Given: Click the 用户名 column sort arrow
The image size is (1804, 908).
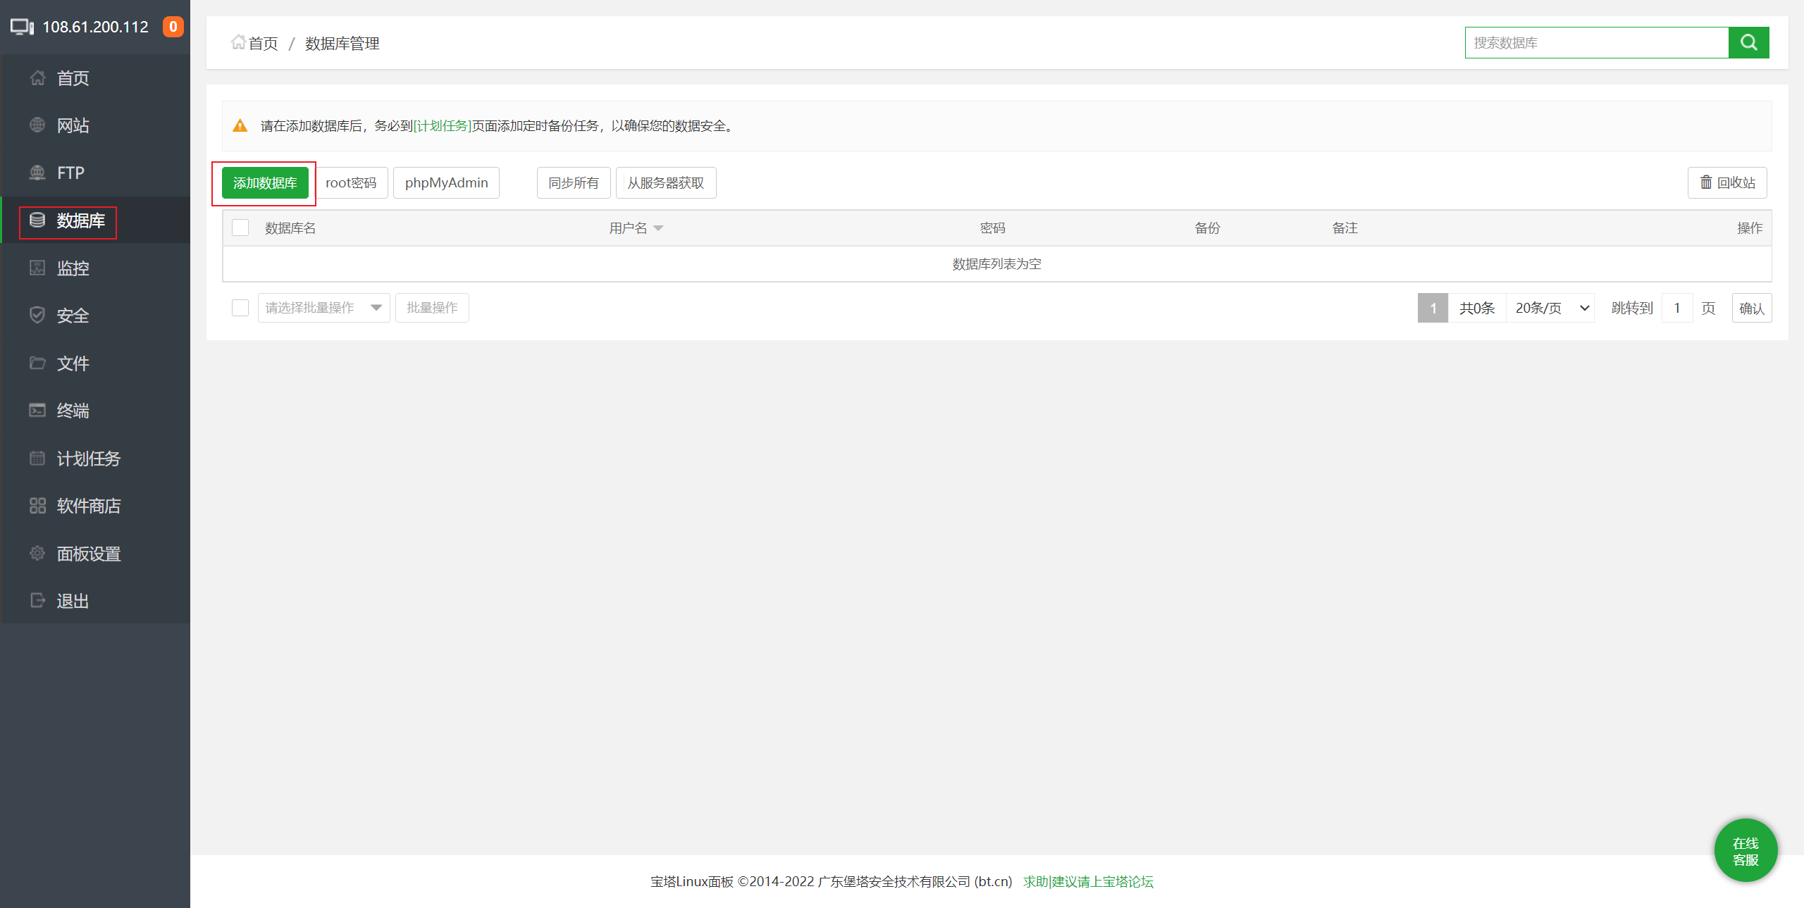Looking at the screenshot, I should 658,228.
